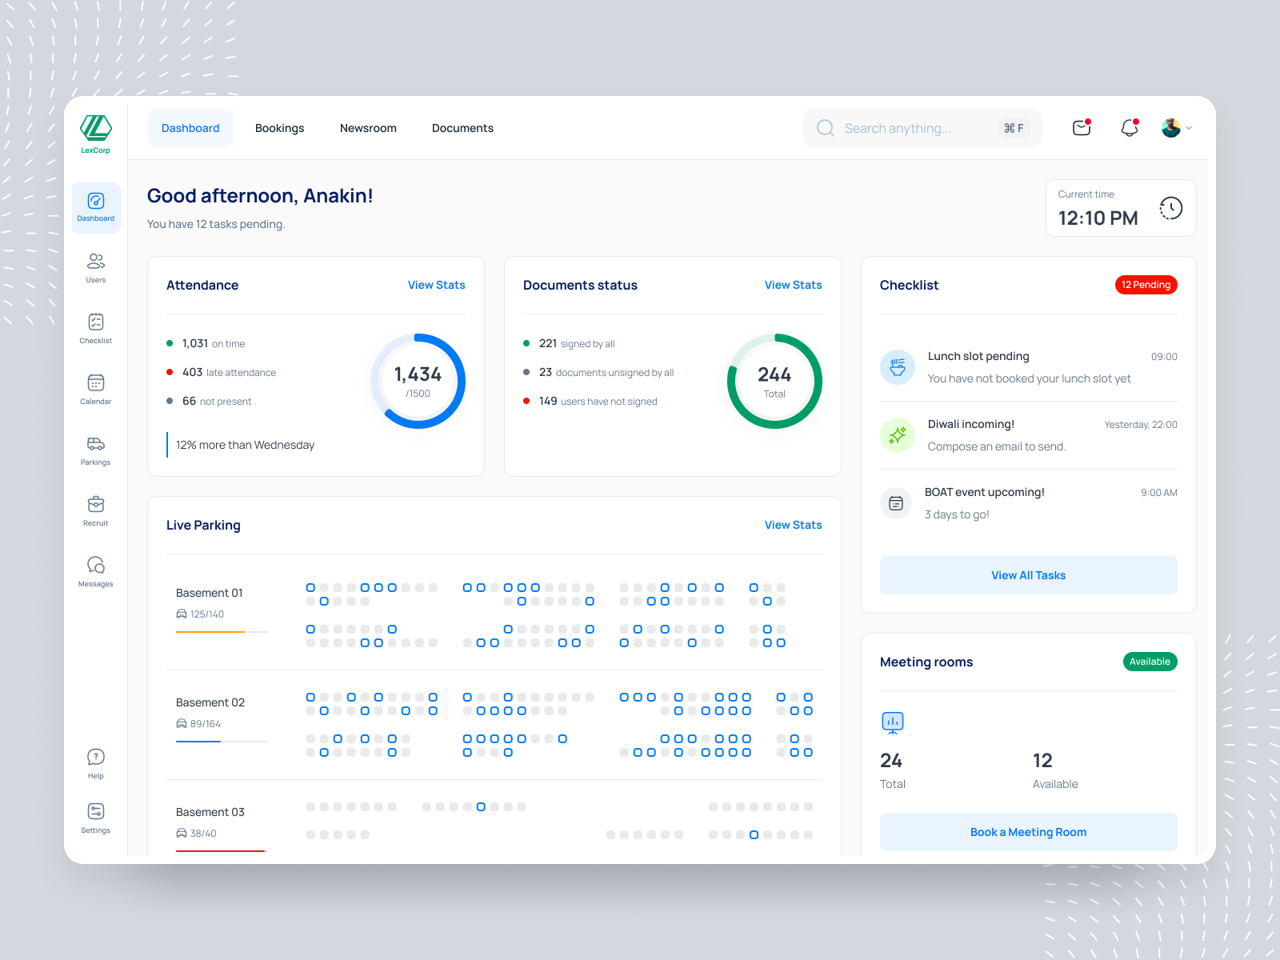Open the Recruit panel from the sidebar
1280x960 pixels.
[x=95, y=510]
